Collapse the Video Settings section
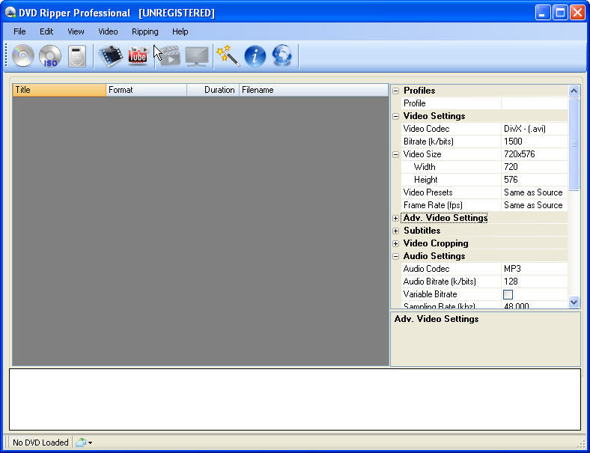The image size is (590, 453). [395, 116]
